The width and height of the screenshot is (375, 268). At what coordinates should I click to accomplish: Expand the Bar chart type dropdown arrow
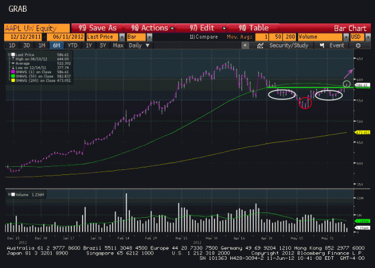149,37
